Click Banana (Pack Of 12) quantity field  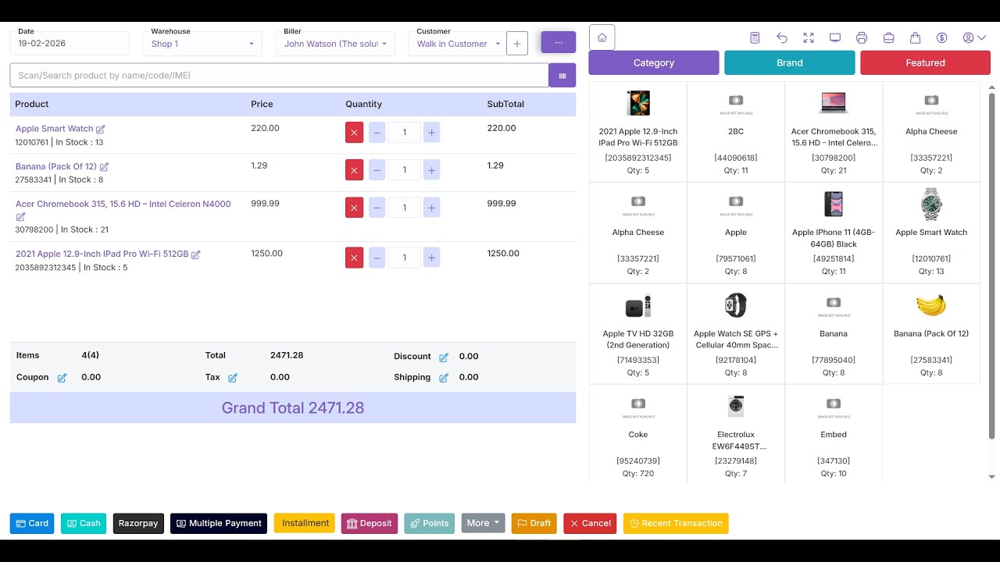(404, 170)
